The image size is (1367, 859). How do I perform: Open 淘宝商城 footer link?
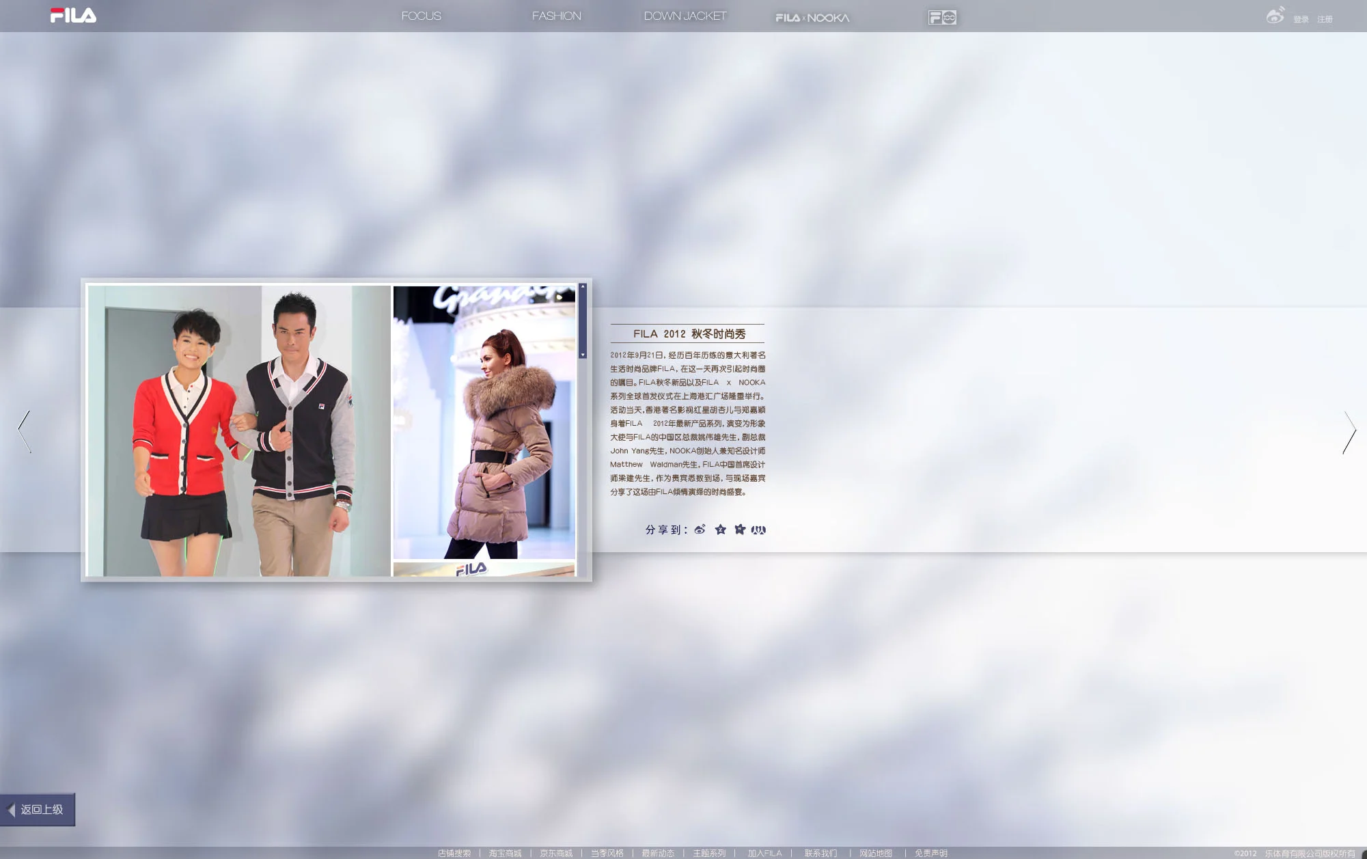click(505, 853)
